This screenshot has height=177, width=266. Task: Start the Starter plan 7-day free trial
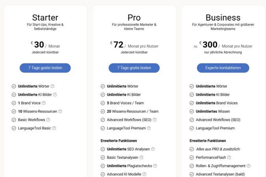point(45,68)
